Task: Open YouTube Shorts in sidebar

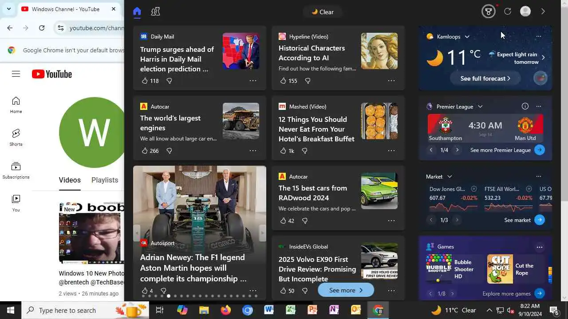Action: pos(16,138)
